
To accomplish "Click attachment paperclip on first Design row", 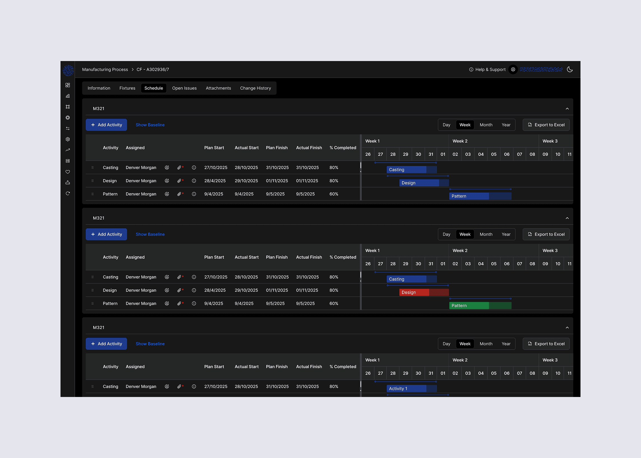I will click(x=179, y=181).
